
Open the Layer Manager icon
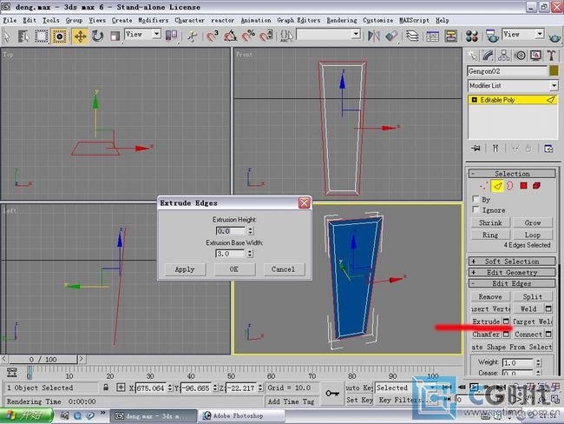pos(412,36)
